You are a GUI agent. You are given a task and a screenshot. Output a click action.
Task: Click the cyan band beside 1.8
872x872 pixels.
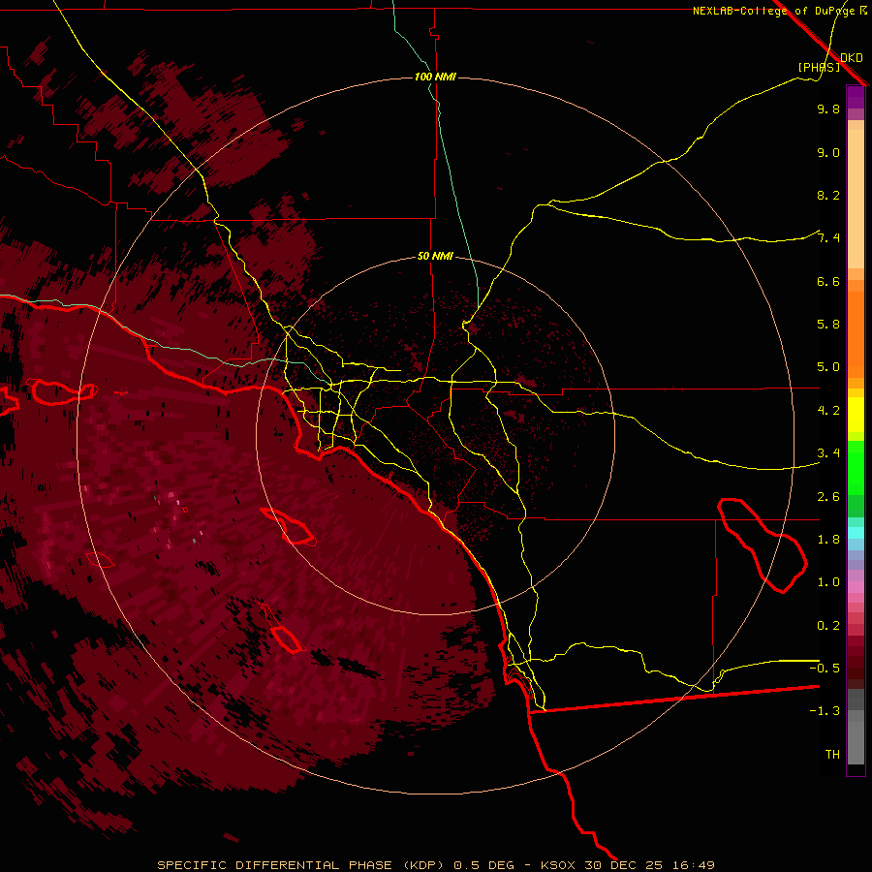(x=856, y=533)
